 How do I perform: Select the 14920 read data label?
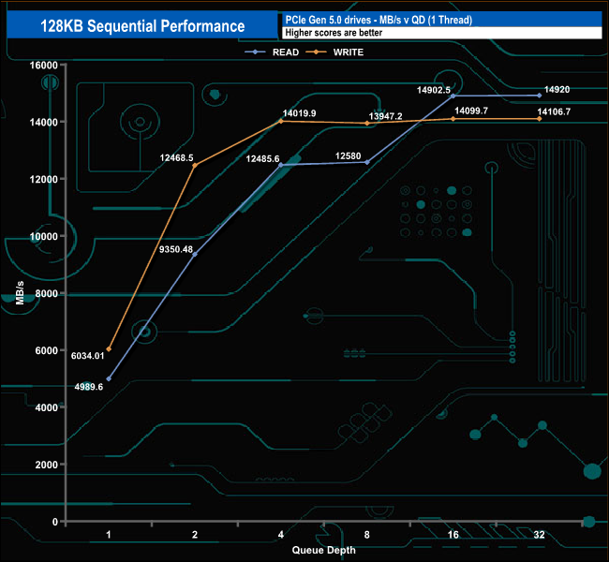[557, 90]
